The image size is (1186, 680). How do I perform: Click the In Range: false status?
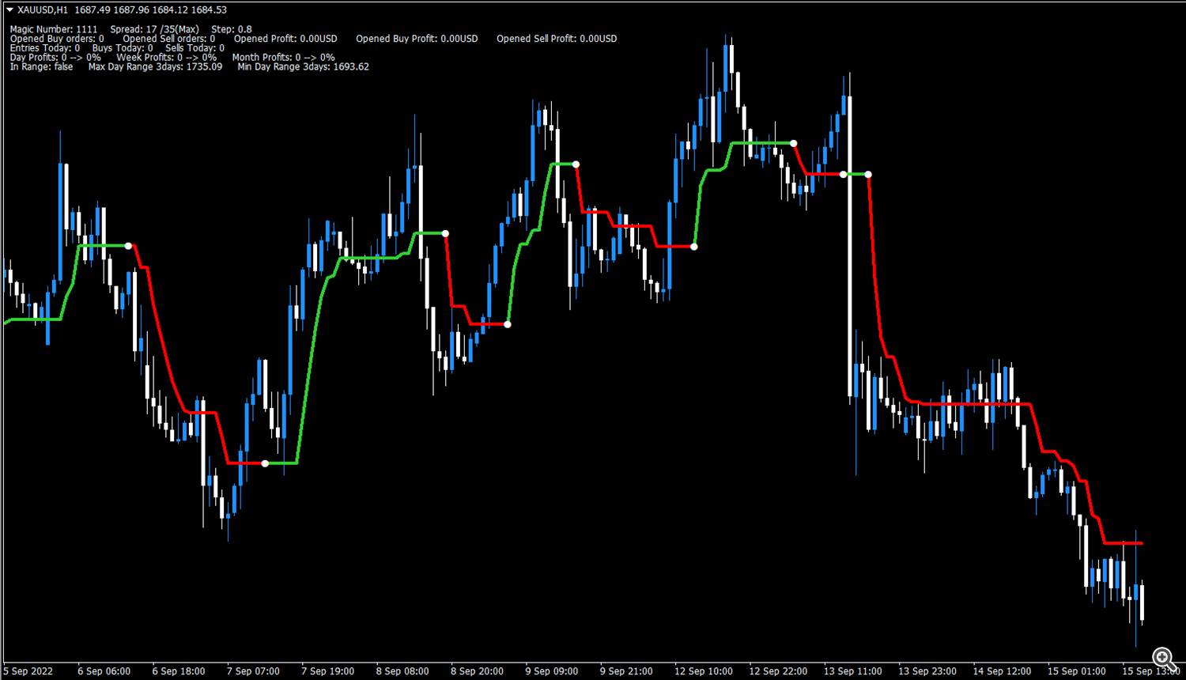[x=42, y=67]
